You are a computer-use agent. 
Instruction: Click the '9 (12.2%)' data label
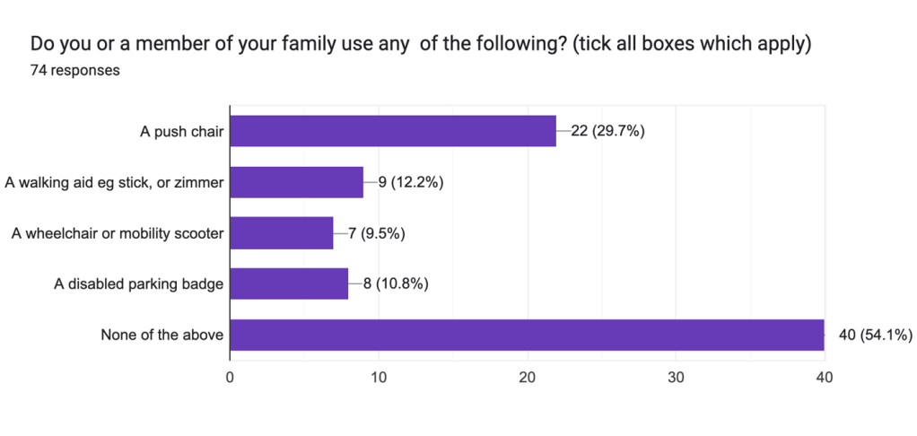[411, 182]
